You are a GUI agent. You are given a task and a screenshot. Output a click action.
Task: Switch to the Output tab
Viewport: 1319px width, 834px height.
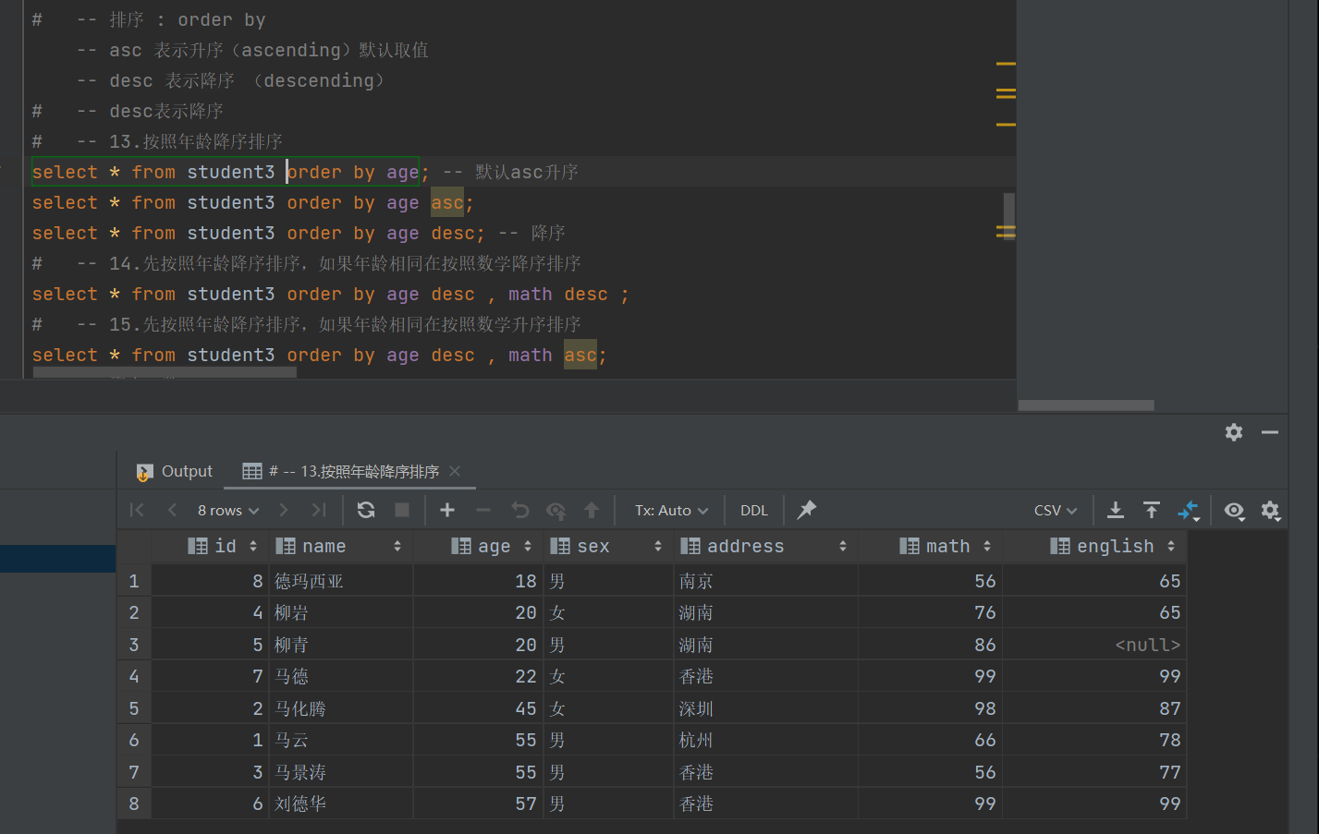click(175, 472)
